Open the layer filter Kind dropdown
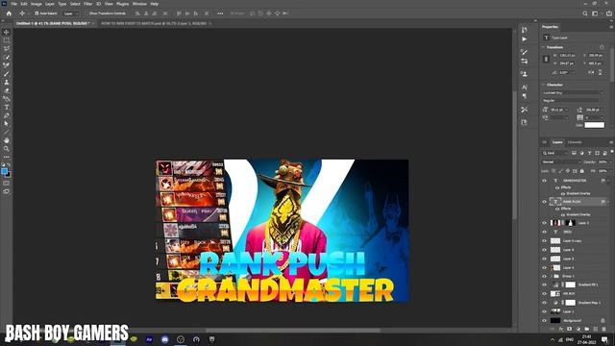 click(x=555, y=153)
